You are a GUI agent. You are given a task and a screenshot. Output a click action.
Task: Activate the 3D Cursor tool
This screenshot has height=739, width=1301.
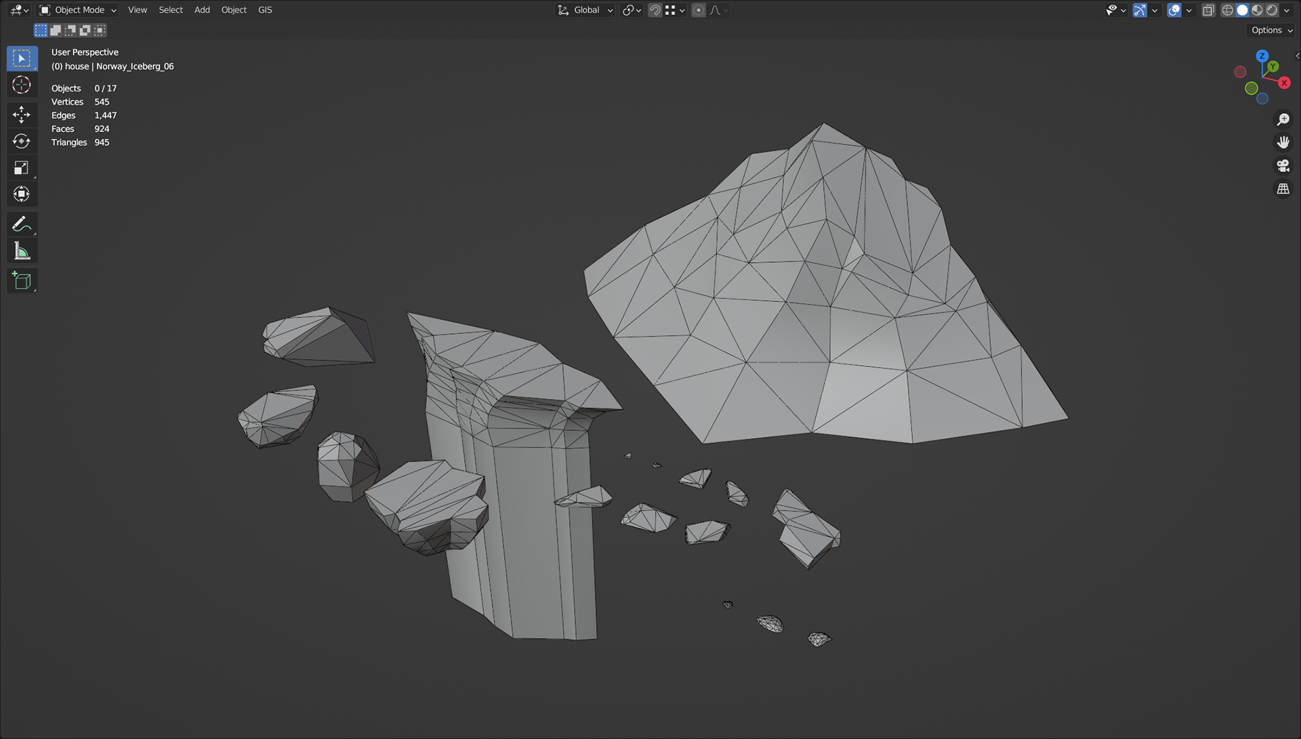[x=22, y=85]
